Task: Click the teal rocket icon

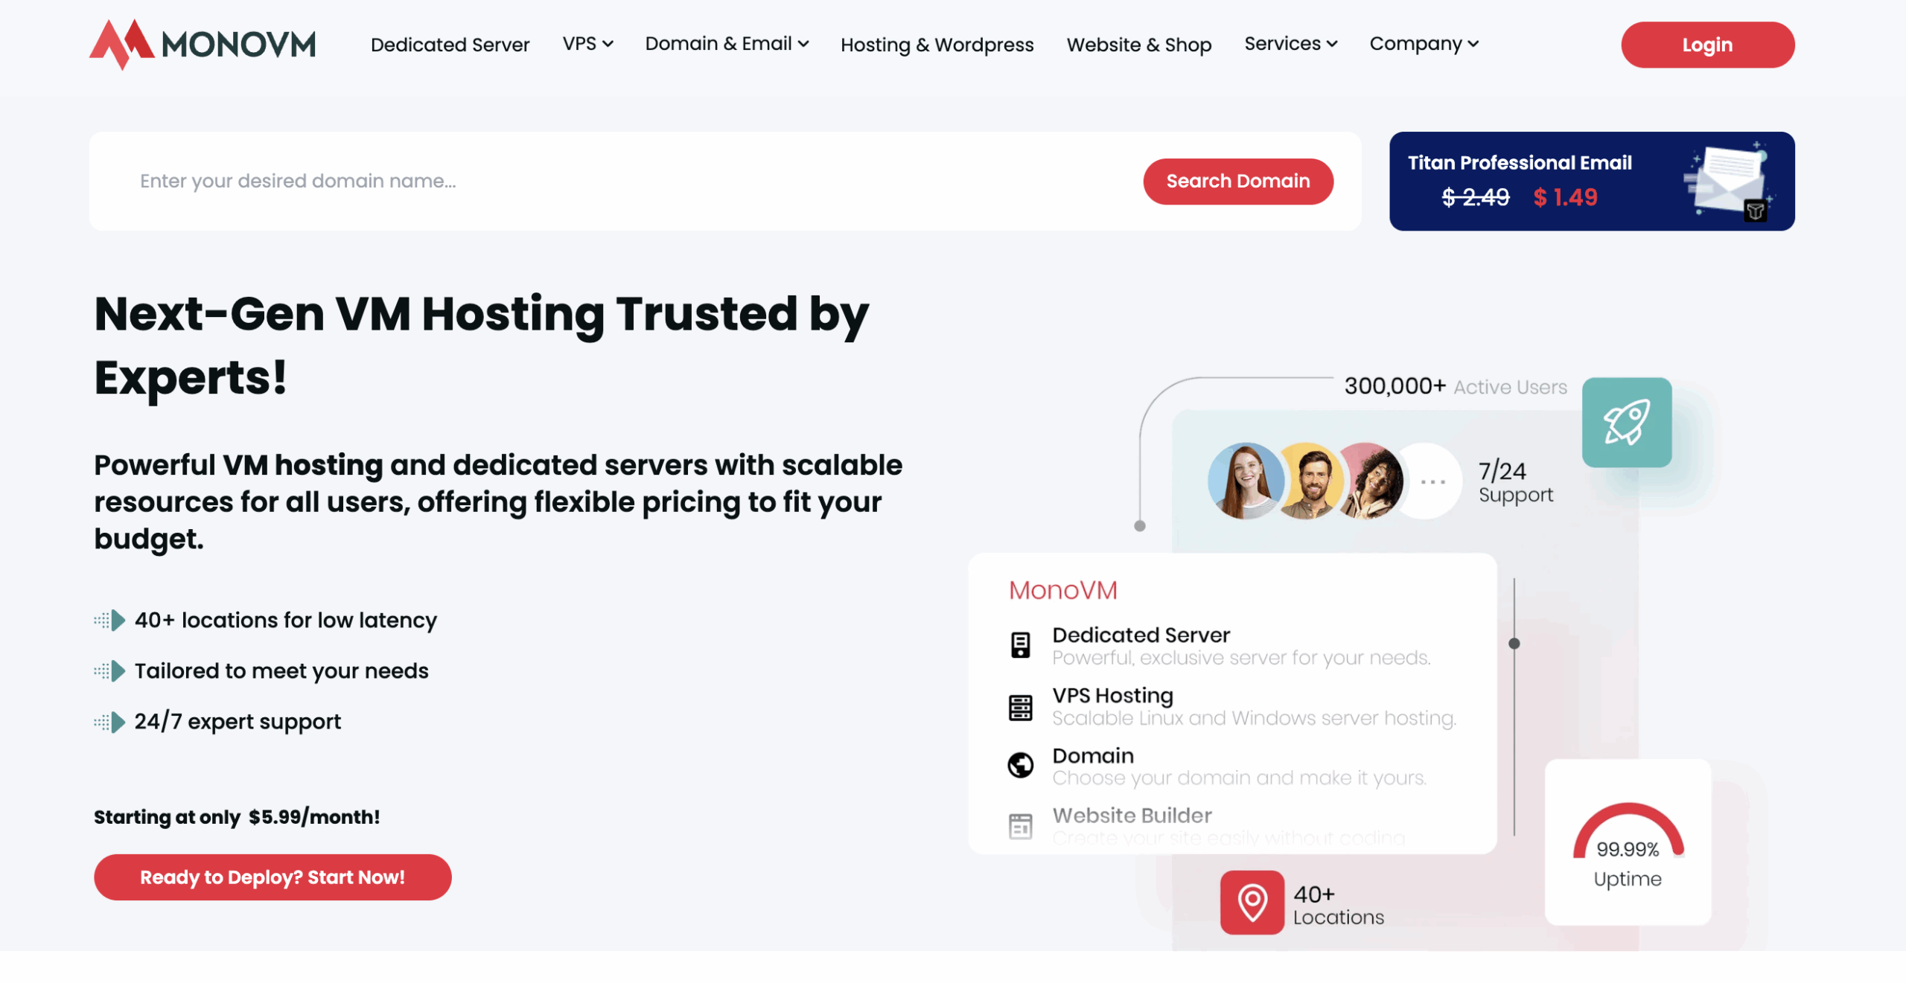Action: click(1626, 422)
